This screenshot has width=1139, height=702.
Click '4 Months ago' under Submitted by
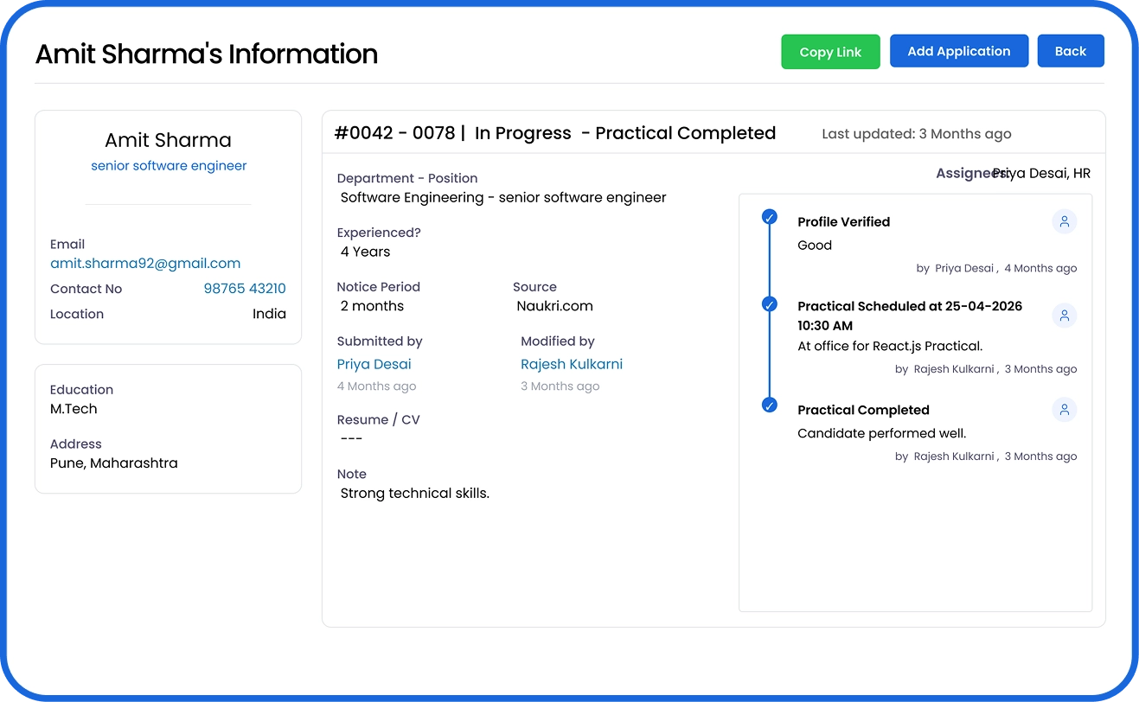377,386
